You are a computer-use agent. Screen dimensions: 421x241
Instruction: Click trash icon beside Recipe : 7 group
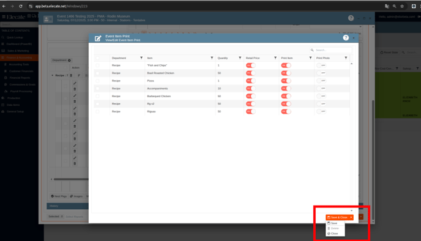coord(71,75)
